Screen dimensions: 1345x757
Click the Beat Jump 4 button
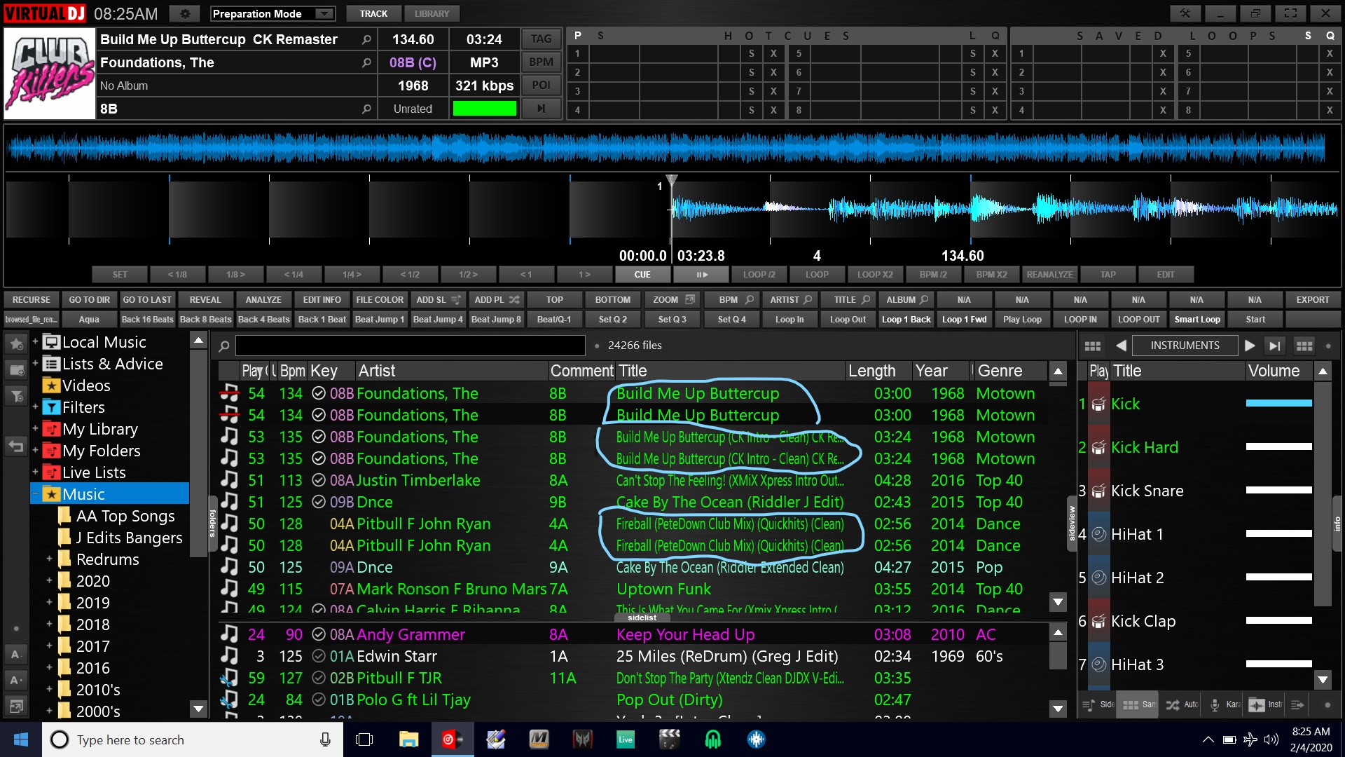pyautogui.click(x=438, y=320)
